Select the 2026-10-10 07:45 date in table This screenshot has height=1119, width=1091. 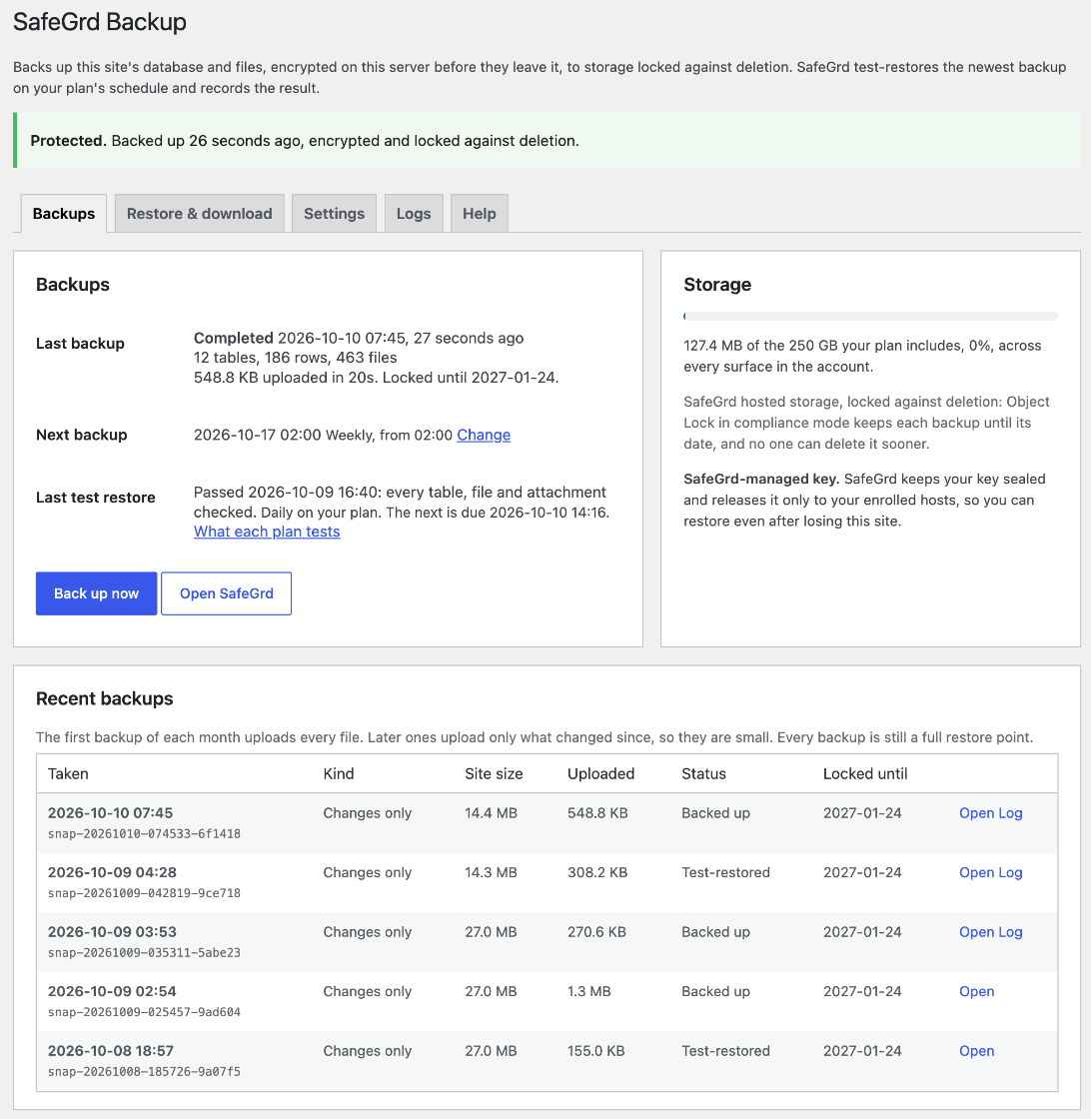[111, 813]
